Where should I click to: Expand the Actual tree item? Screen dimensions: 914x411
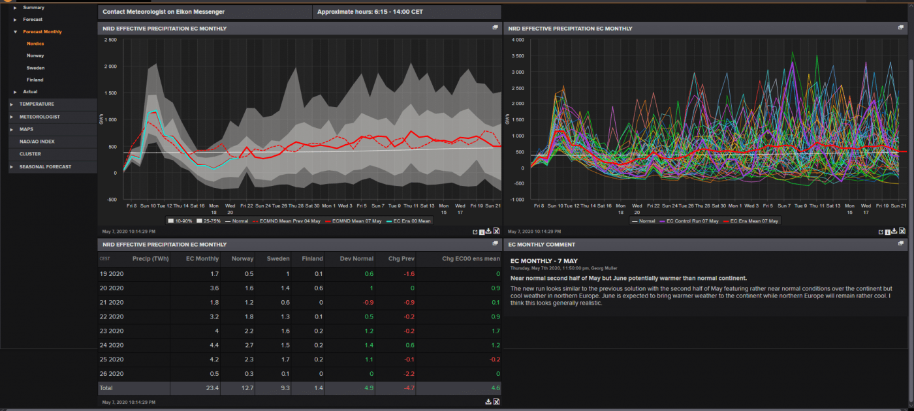[x=30, y=92]
